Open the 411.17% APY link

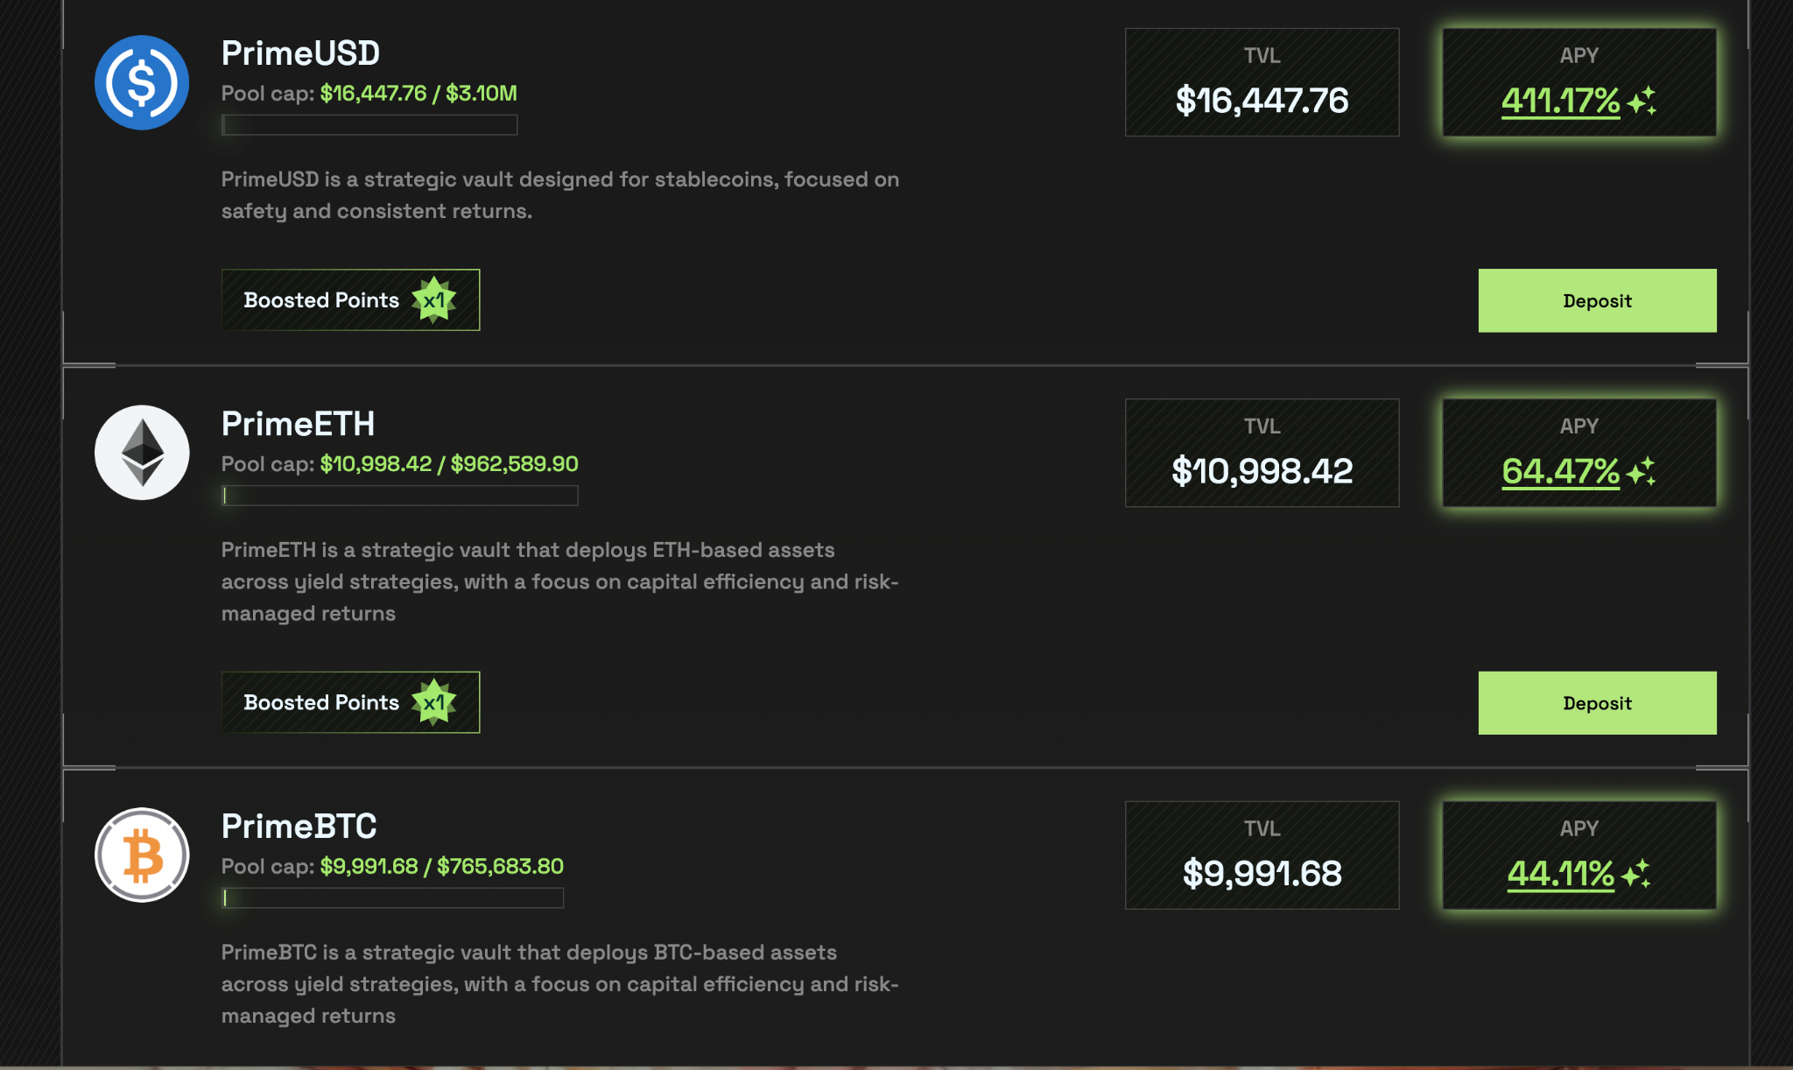click(x=1560, y=101)
